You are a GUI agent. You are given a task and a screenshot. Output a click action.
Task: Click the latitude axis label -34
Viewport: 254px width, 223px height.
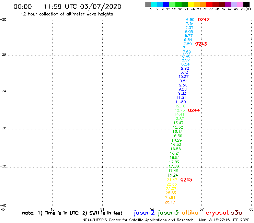(x=3, y=91)
